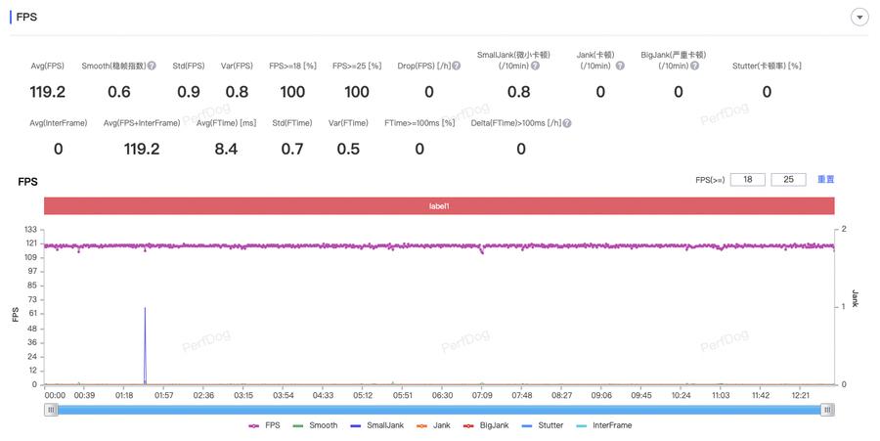Click help icon next to Smooth(稳帧指数)

[x=152, y=66]
